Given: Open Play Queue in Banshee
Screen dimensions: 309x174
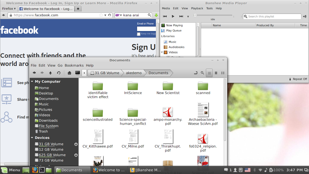Looking at the screenshot, I should 171,30.
